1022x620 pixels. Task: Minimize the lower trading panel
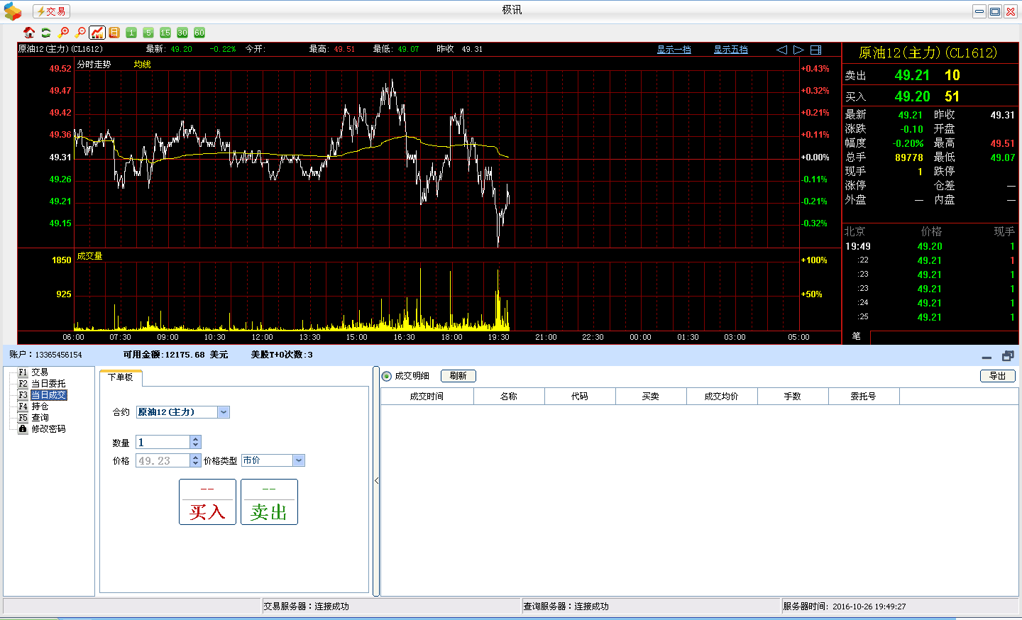tap(987, 357)
